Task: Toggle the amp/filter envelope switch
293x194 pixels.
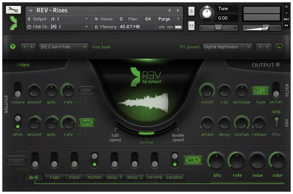Action: point(277,123)
